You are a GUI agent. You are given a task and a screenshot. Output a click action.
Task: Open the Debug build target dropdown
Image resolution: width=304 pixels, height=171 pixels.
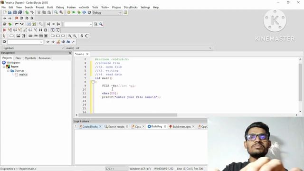pos(120,13)
